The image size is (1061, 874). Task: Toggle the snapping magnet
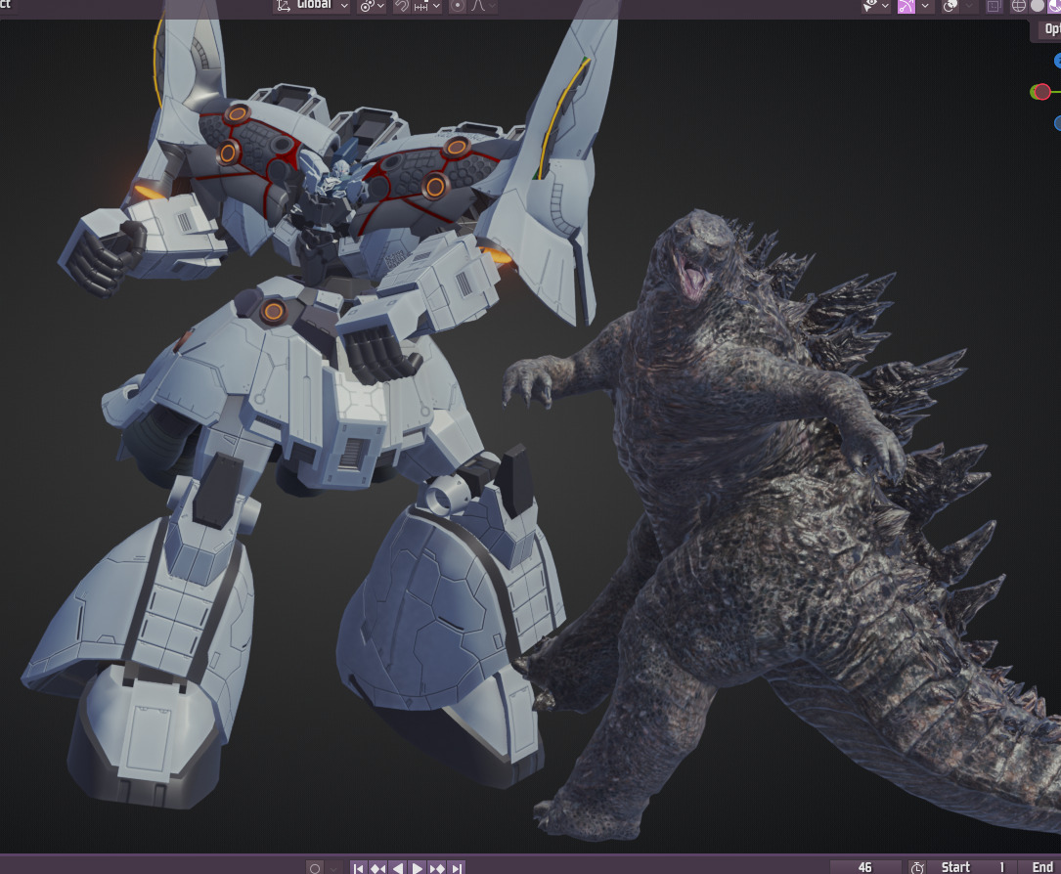click(401, 6)
